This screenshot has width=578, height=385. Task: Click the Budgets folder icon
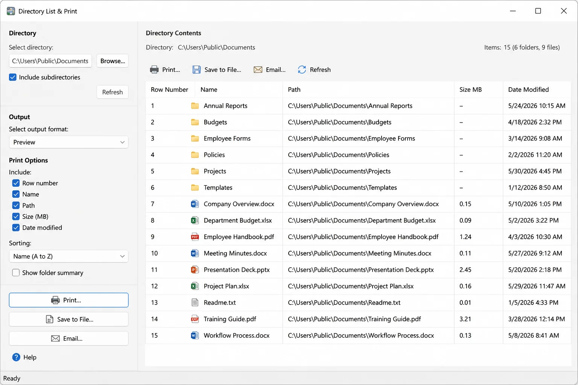[x=195, y=122]
